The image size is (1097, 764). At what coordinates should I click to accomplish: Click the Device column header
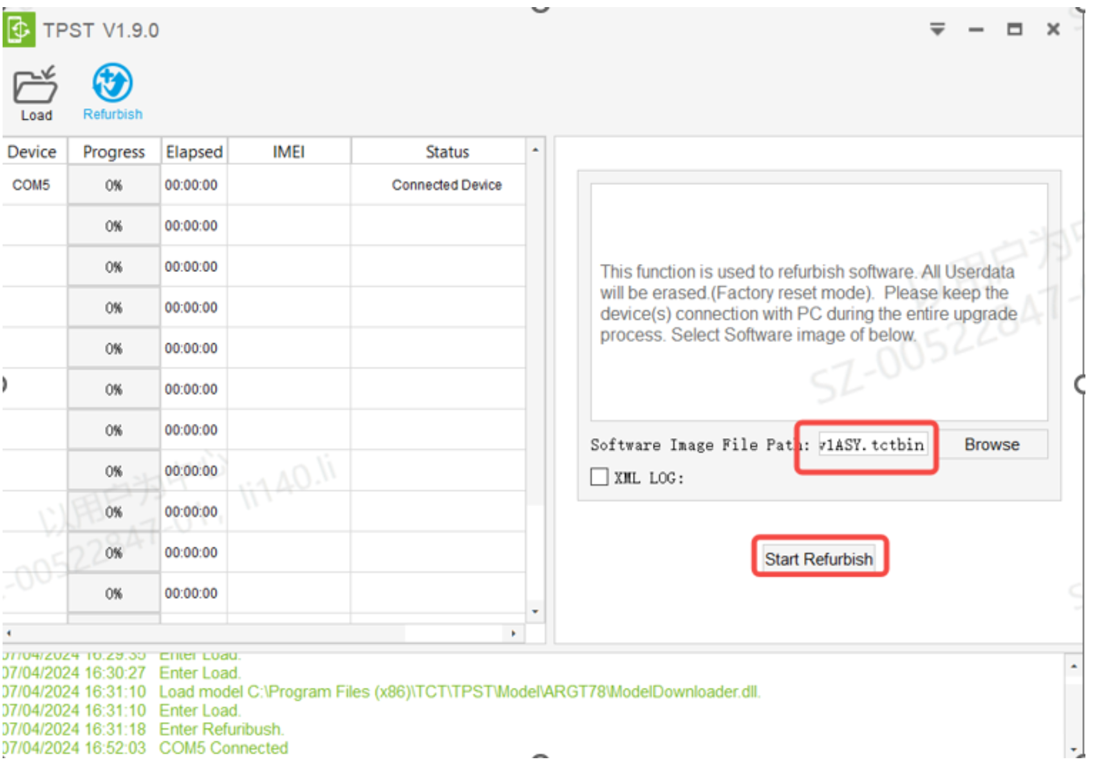32,152
